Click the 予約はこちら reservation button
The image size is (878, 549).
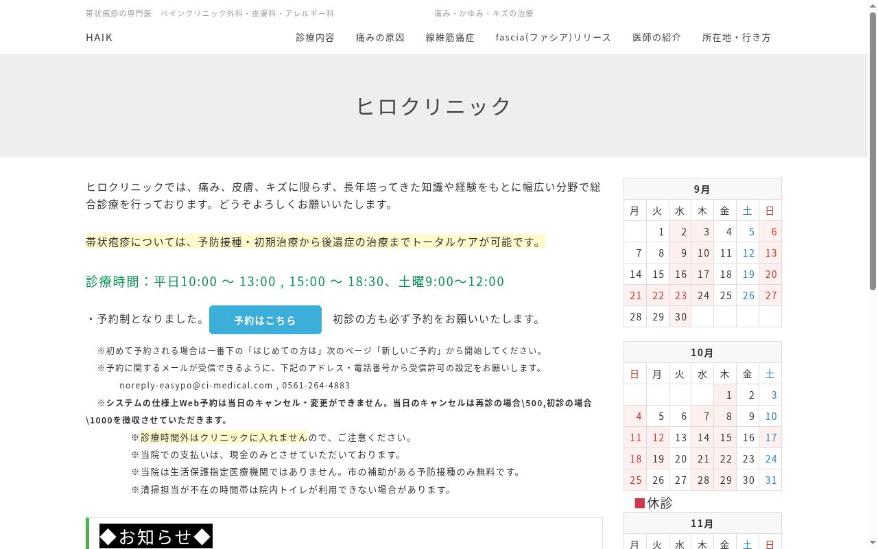pyautogui.click(x=265, y=320)
